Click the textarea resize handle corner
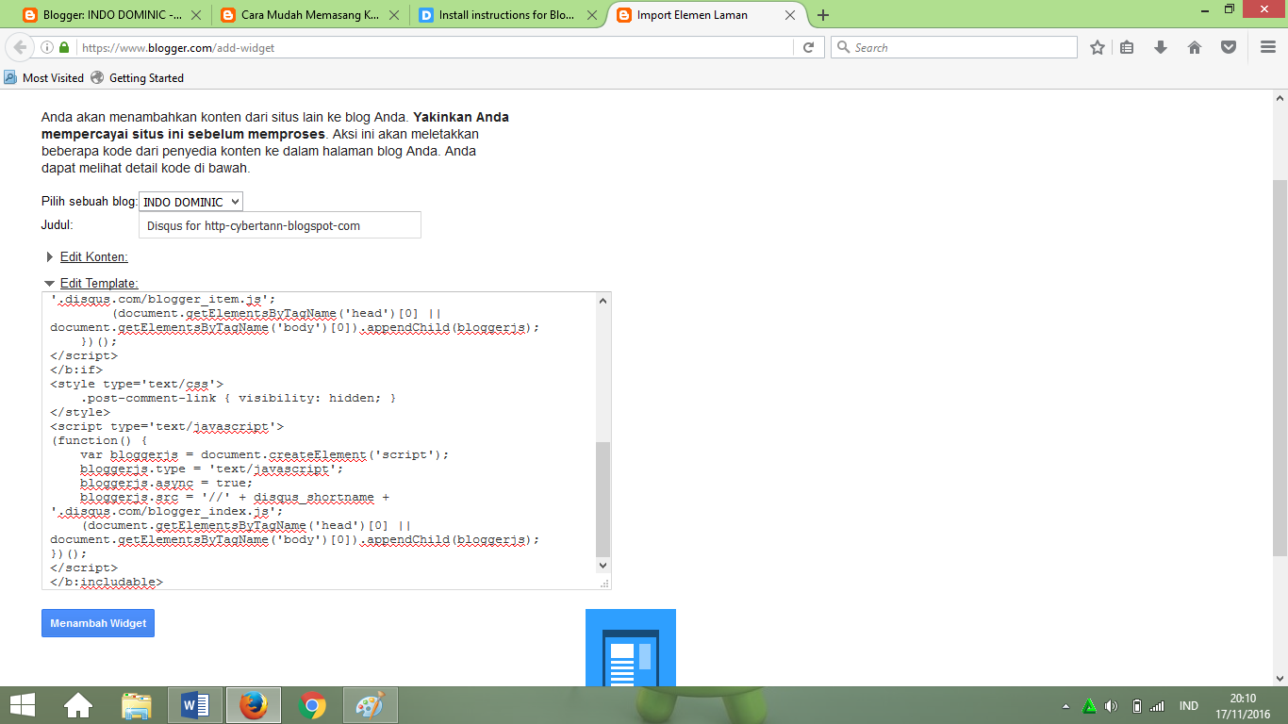The height and width of the screenshot is (724, 1288). pos(604,583)
